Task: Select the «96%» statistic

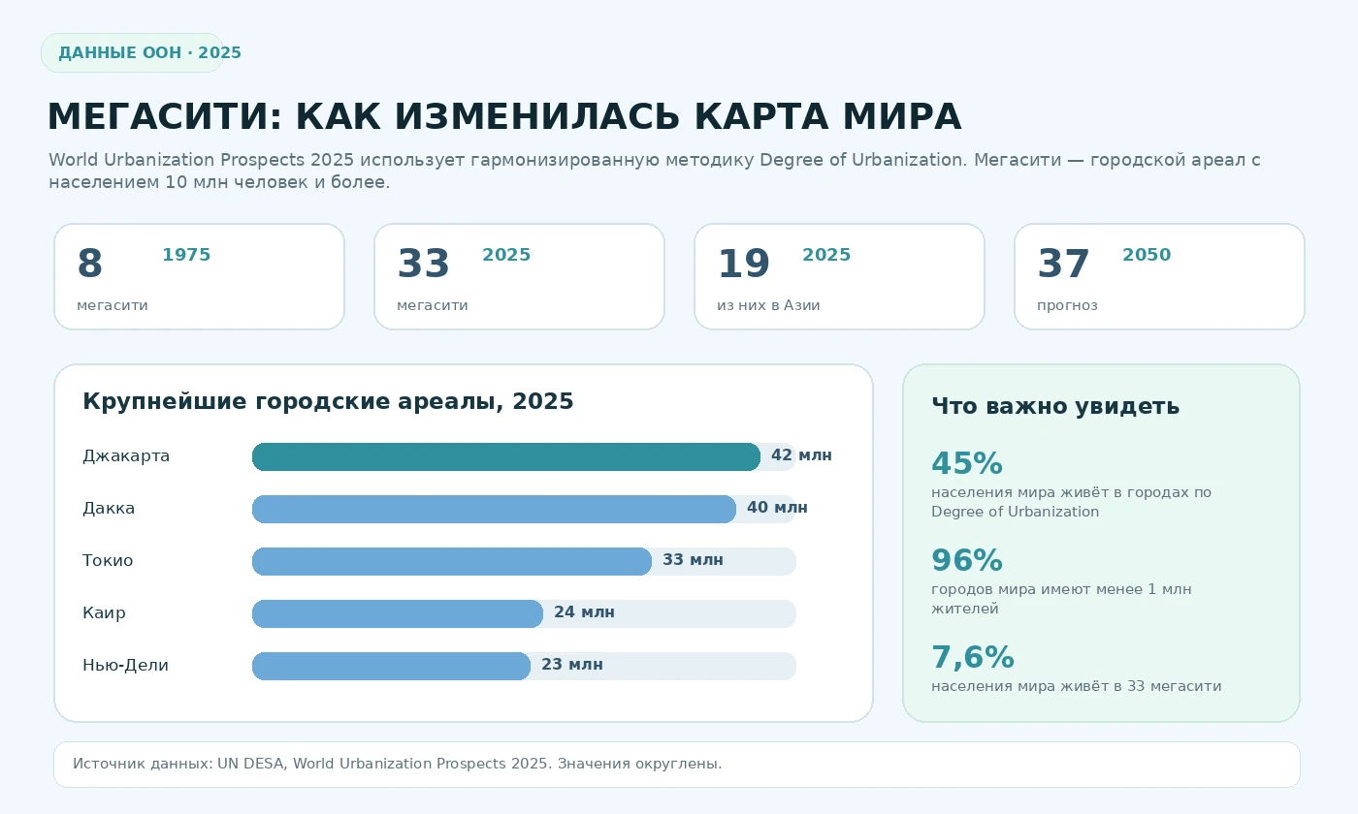Action: (967, 561)
